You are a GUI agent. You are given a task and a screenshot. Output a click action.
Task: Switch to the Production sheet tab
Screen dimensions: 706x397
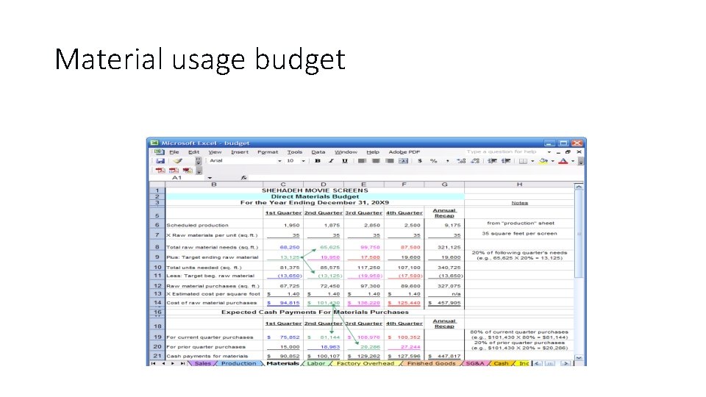click(x=238, y=363)
